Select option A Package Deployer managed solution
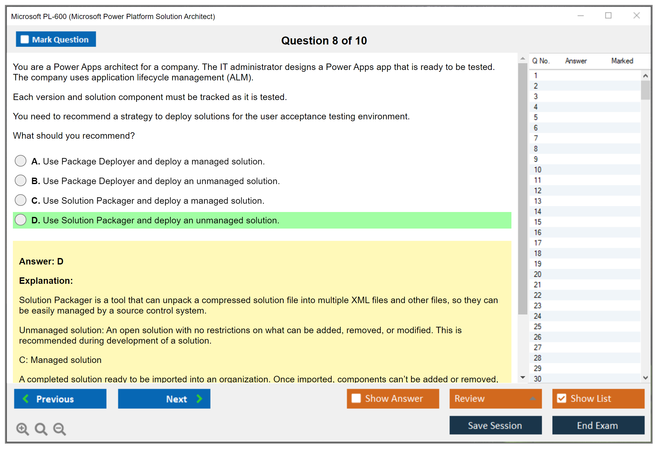The height and width of the screenshot is (451, 660). [x=21, y=161]
